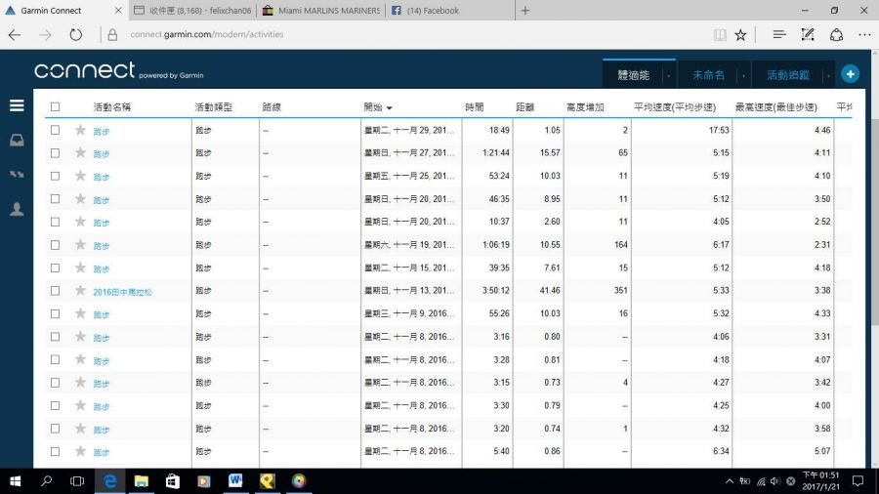Image resolution: width=879 pixels, height=494 pixels.
Task: Open the 2016田中馬拉松 activity link
Action: tap(122, 292)
